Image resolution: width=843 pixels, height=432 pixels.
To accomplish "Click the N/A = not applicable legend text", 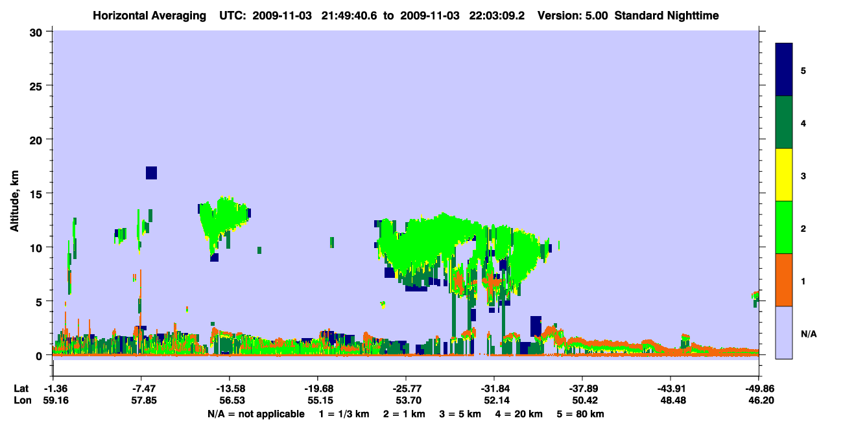I will (256, 414).
